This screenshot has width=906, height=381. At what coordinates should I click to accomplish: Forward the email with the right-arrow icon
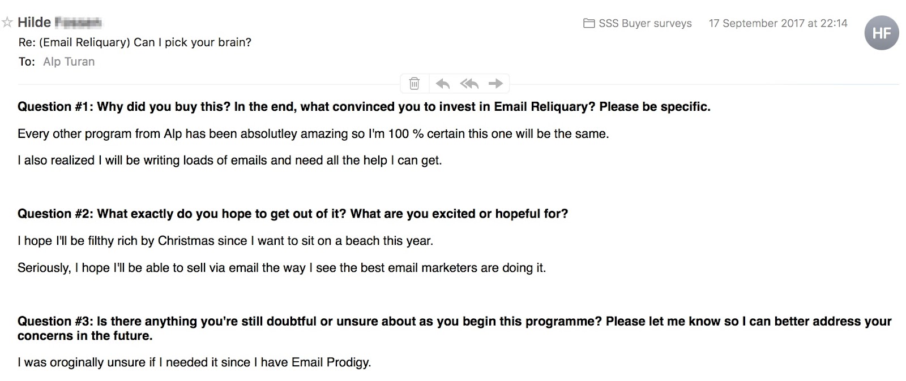[x=495, y=84]
